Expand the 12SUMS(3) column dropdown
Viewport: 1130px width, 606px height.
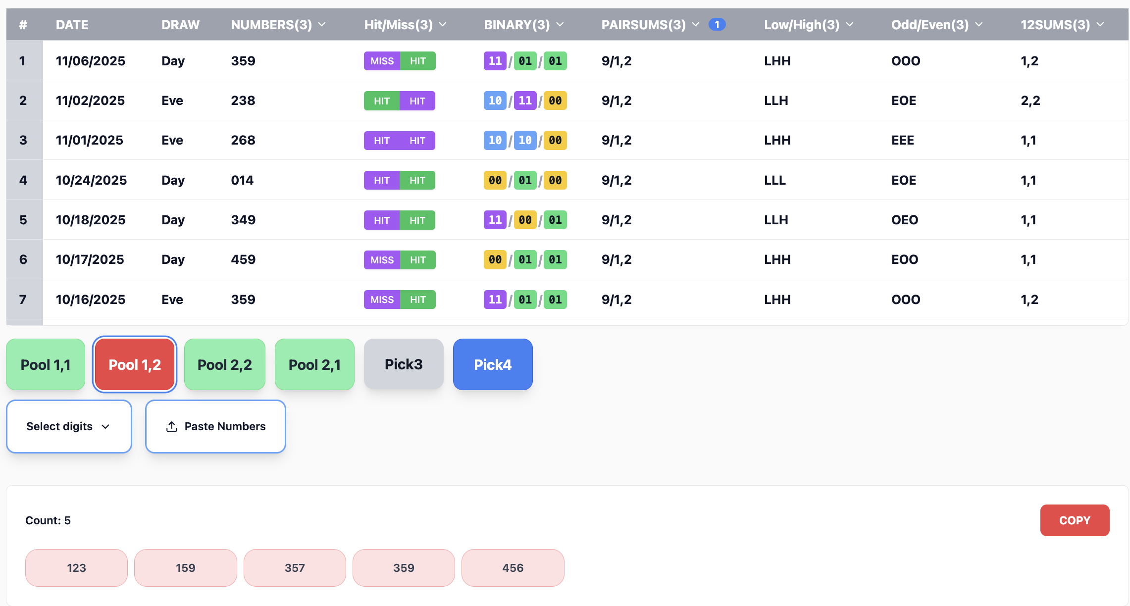tap(1100, 24)
